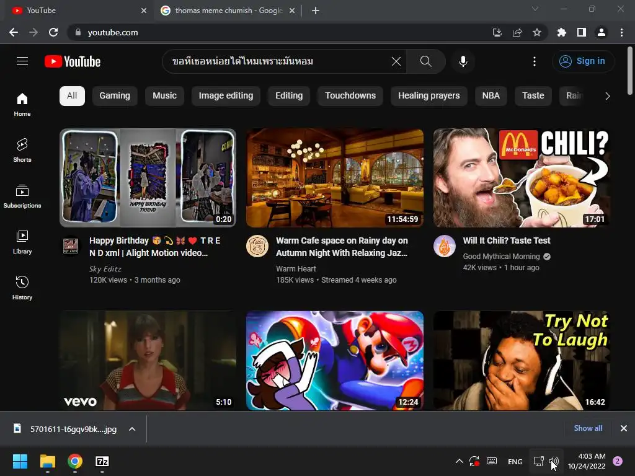Start voice search with the microphone icon
635x476 pixels.
463,61
